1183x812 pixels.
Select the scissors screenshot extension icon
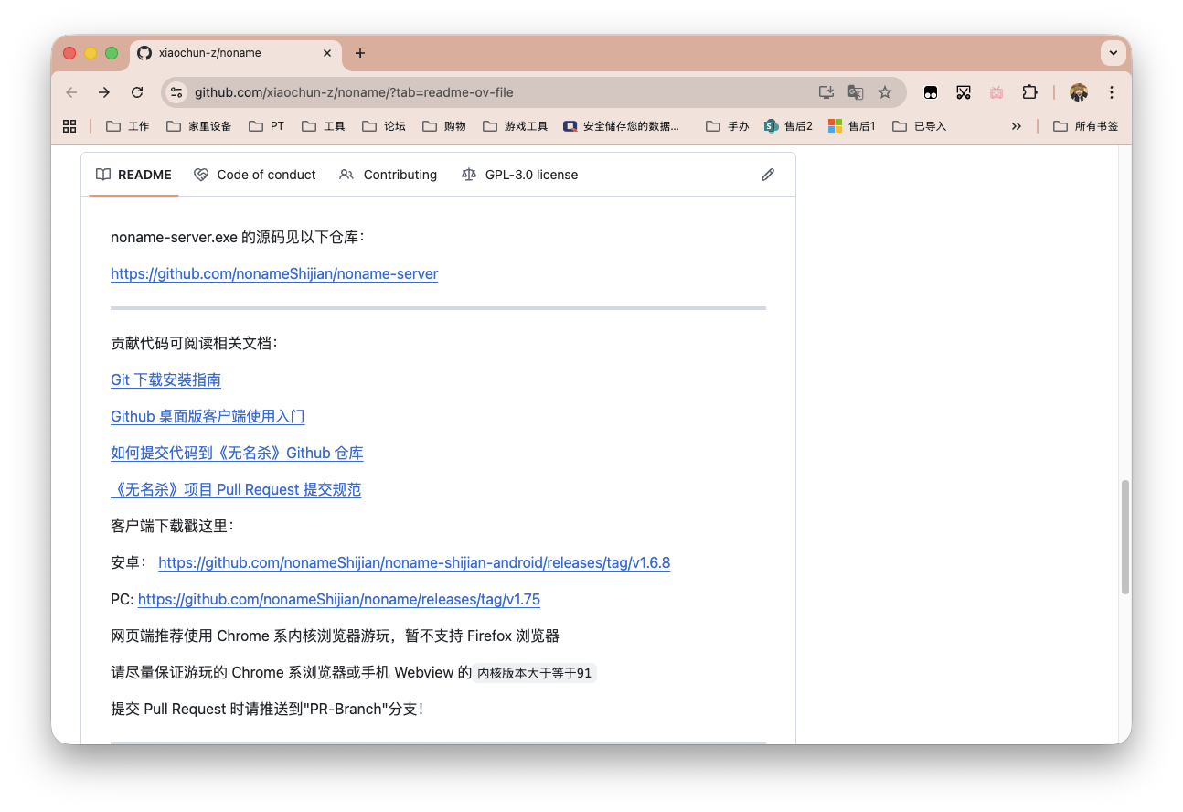(x=964, y=92)
